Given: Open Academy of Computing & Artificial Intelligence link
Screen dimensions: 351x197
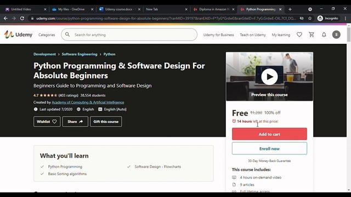Looking at the screenshot, I should click(x=88, y=102).
